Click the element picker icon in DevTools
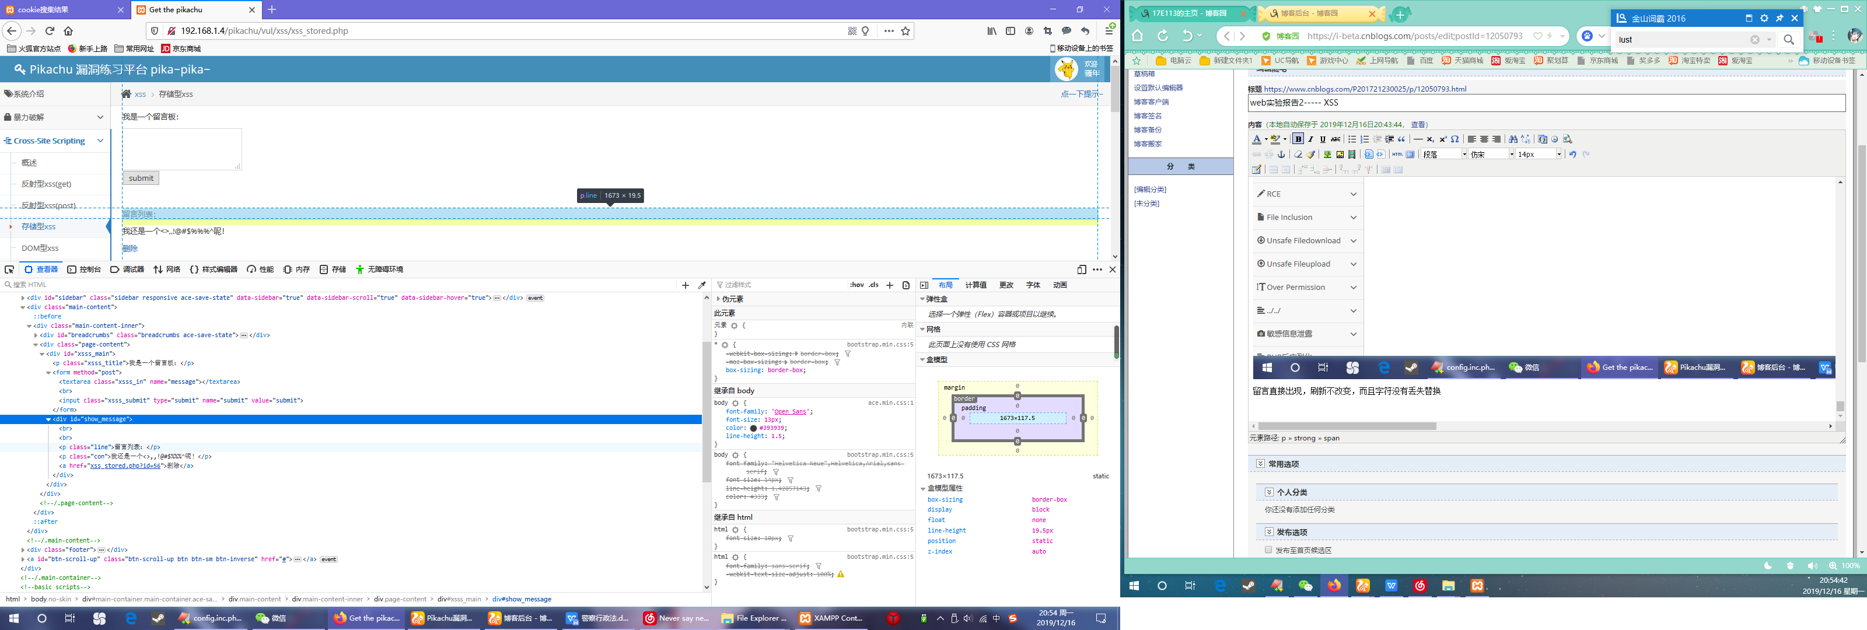This screenshot has width=1867, height=630. point(9,269)
